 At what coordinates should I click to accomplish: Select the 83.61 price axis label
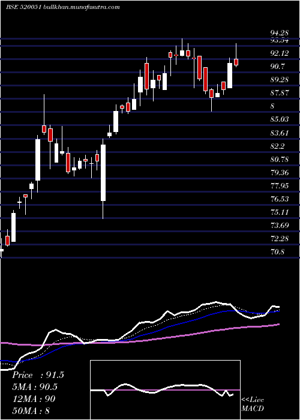point(280,133)
